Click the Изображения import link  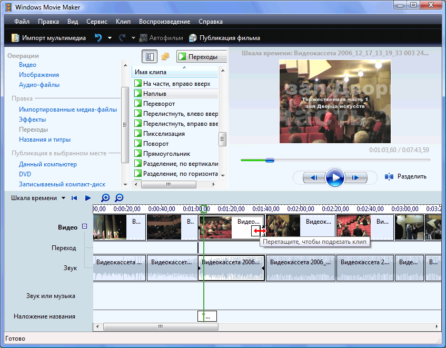(x=39, y=75)
